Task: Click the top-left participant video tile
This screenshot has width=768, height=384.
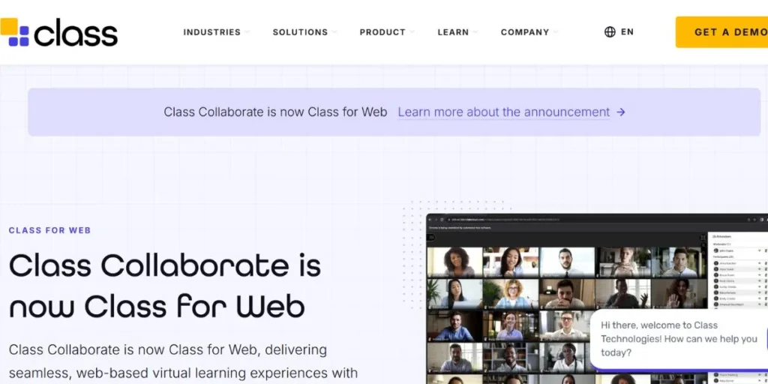Action: (454, 262)
